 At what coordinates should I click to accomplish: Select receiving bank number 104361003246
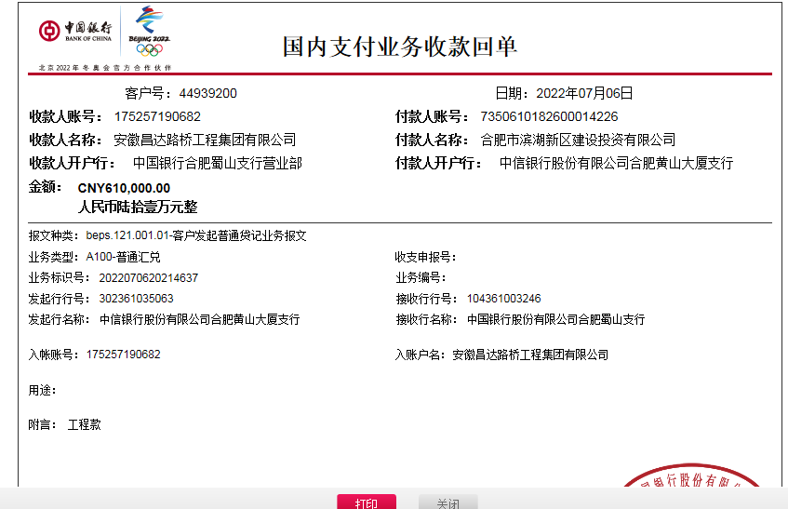[x=503, y=299]
